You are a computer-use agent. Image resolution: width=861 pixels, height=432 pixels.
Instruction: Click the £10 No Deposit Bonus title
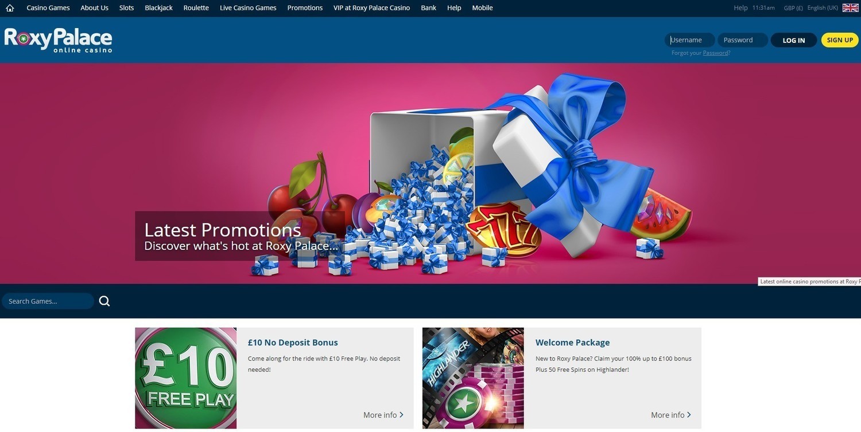[x=293, y=343]
